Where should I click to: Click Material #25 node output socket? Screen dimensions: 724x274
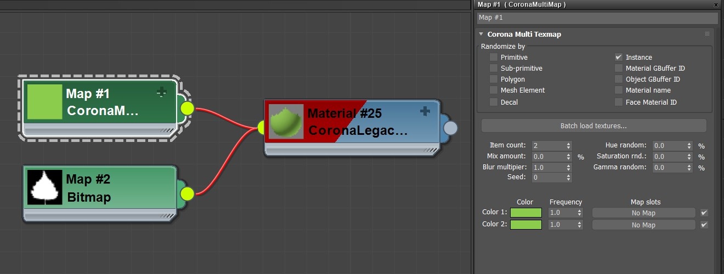click(x=450, y=128)
